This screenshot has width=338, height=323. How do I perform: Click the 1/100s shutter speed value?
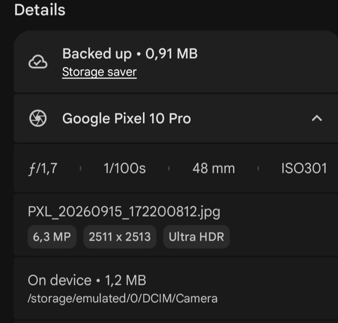(125, 168)
